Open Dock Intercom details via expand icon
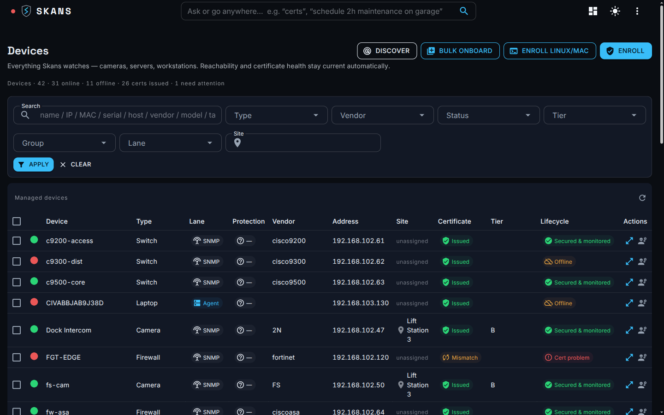 coord(629,330)
